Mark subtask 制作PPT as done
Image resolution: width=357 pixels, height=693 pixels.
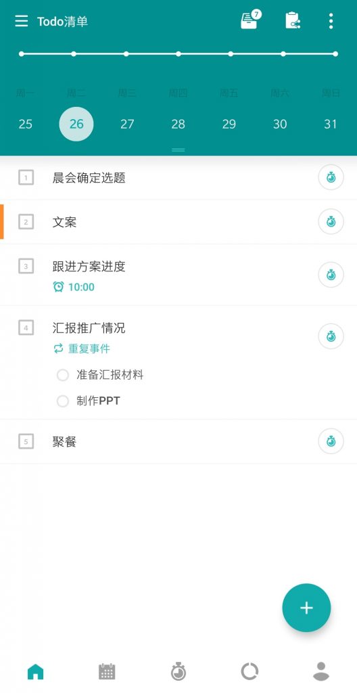(63, 401)
